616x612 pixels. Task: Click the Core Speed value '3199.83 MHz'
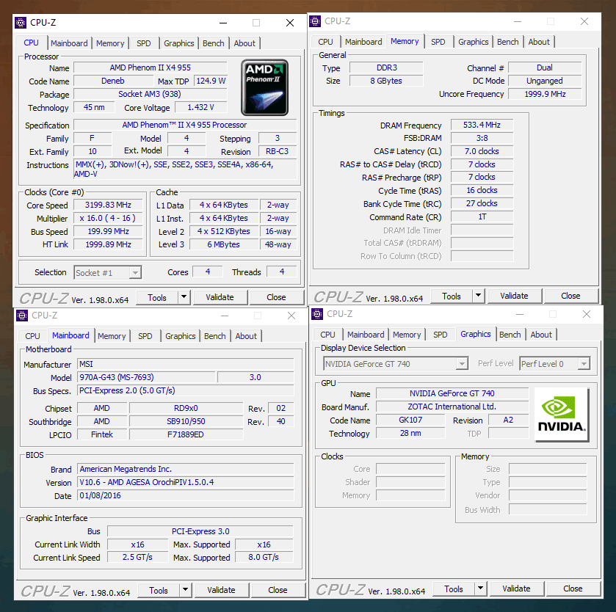pyautogui.click(x=108, y=205)
